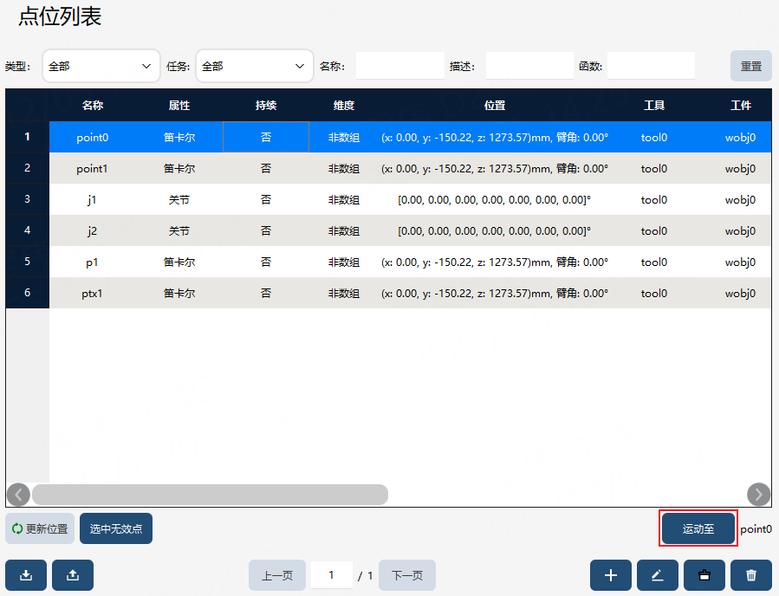Click the 重置 reset button

(750, 66)
